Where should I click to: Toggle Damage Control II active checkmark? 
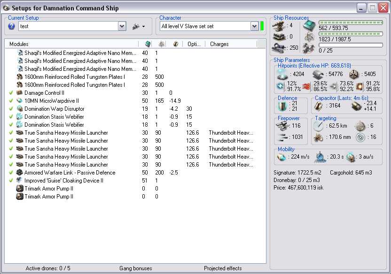[11, 92]
